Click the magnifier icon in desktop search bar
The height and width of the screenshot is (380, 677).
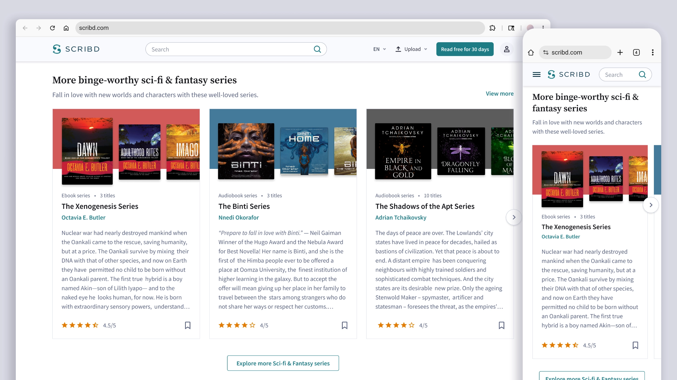317,49
